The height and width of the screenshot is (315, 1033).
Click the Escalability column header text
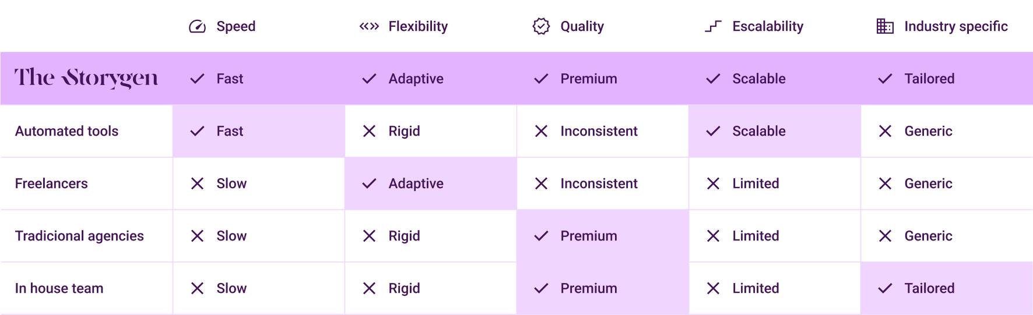pyautogui.click(x=768, y=26)
